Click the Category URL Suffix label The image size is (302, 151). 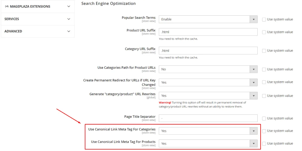tap(140, 49)
